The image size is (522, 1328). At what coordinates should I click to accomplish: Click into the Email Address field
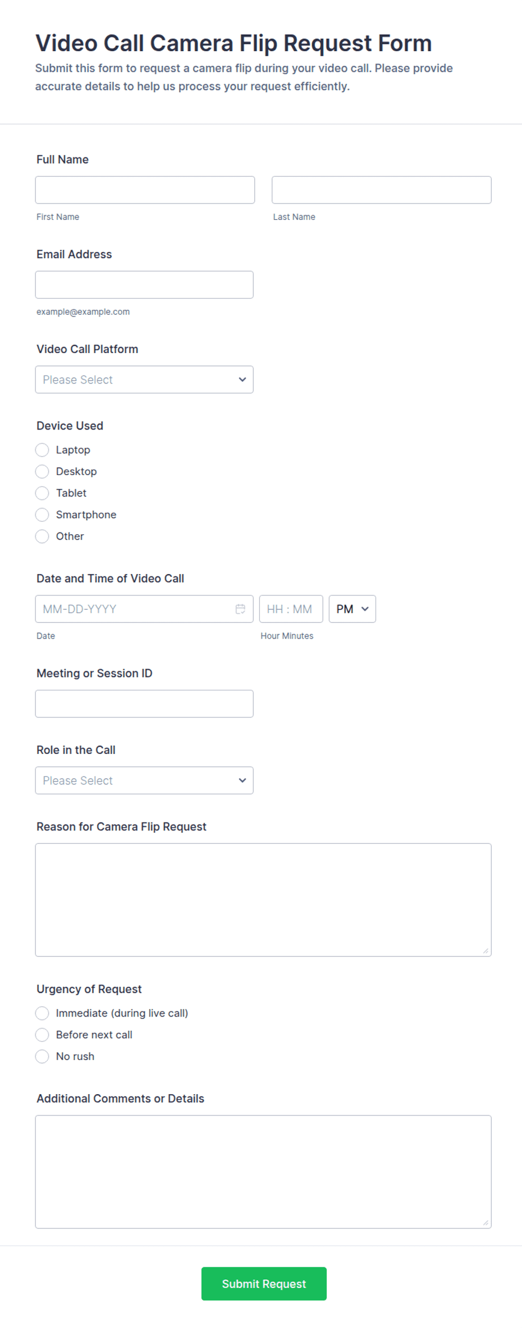click(144, 284)
